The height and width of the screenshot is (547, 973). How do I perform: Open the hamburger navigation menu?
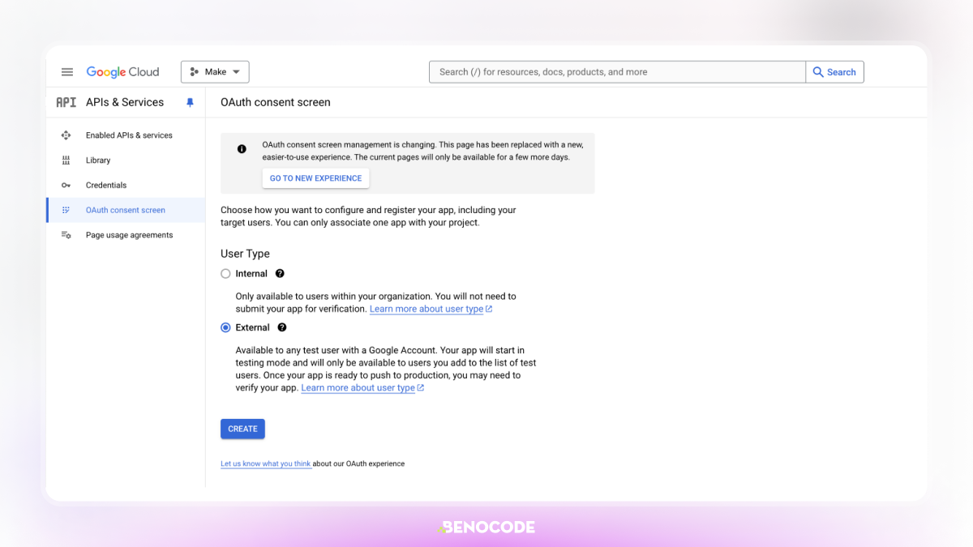click(x=67, y=72)
